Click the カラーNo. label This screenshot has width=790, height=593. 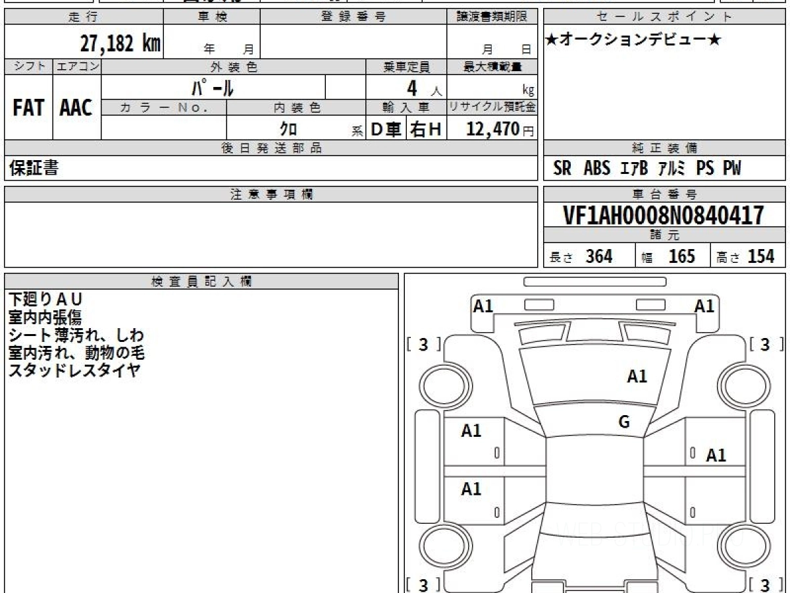[x=164, y=107]
